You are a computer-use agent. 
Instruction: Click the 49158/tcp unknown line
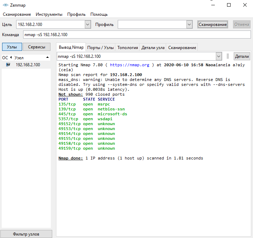87,143
